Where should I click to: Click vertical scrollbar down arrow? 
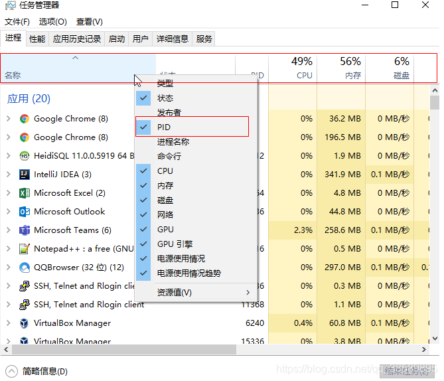coord(435,339)
